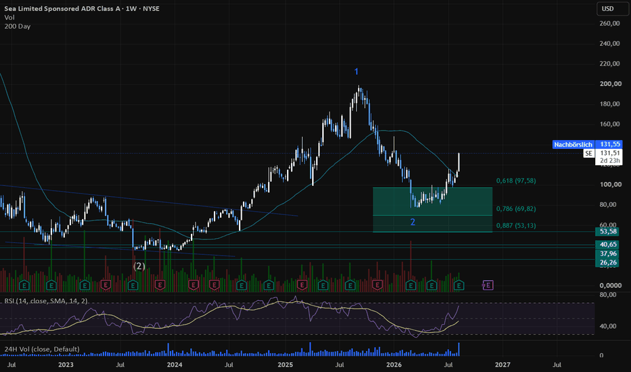Viewport: 631px width, 372px height.
Task: Select the gray (2) wave label
Action: 139,266
